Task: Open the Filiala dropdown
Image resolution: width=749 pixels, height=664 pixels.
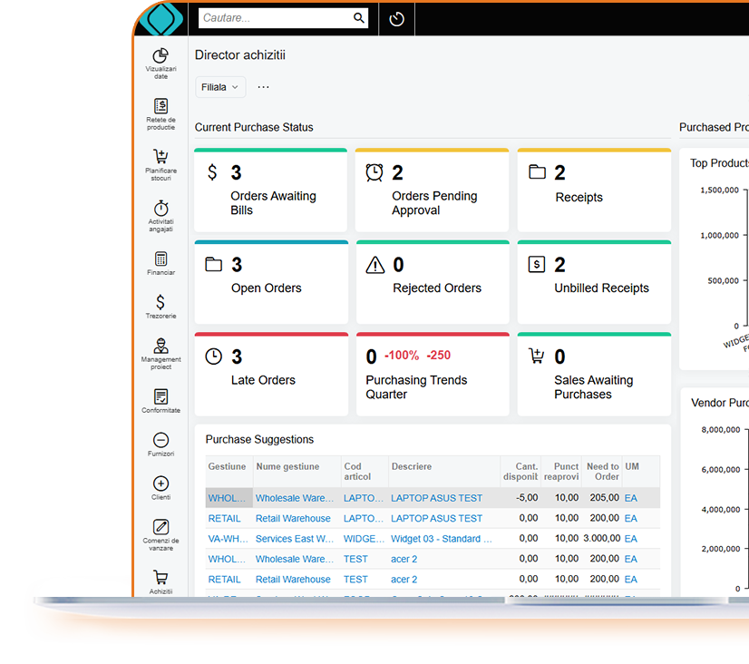Action: (x=219, y=86)
